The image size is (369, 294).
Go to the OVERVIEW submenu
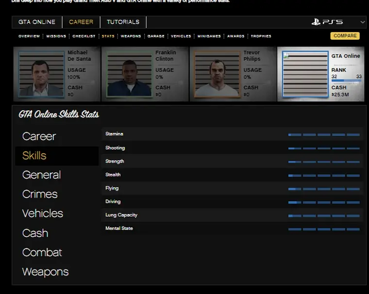click(29, 36)
